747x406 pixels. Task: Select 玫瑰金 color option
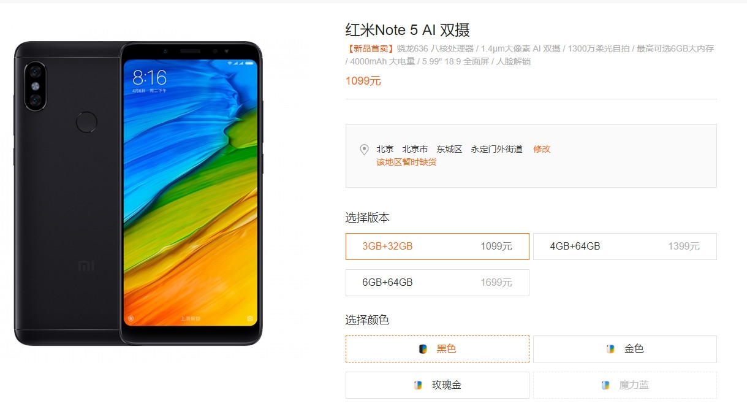click(x=438, y=385)
